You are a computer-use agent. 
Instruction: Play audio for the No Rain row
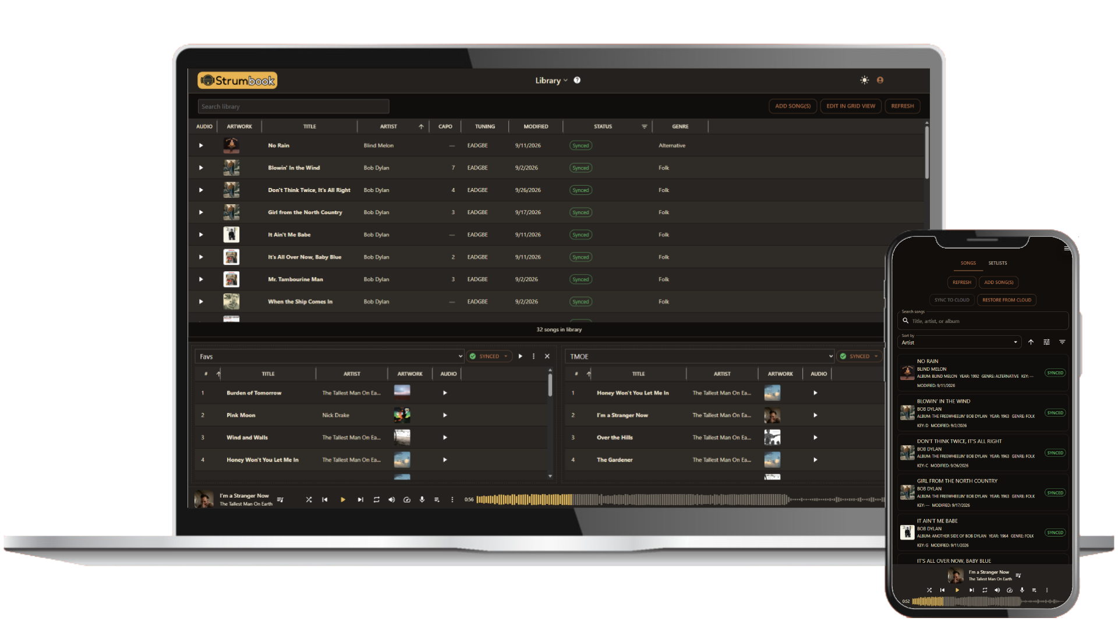201,145
